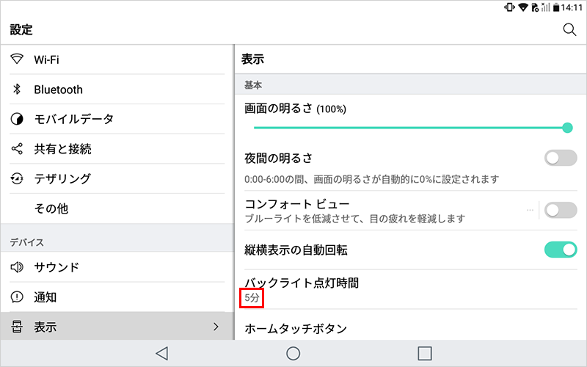The height and width of the screenshot is (367, 587).
Task: Open the バックライト点灯時間 setting
Action: [x=411, y=289]
